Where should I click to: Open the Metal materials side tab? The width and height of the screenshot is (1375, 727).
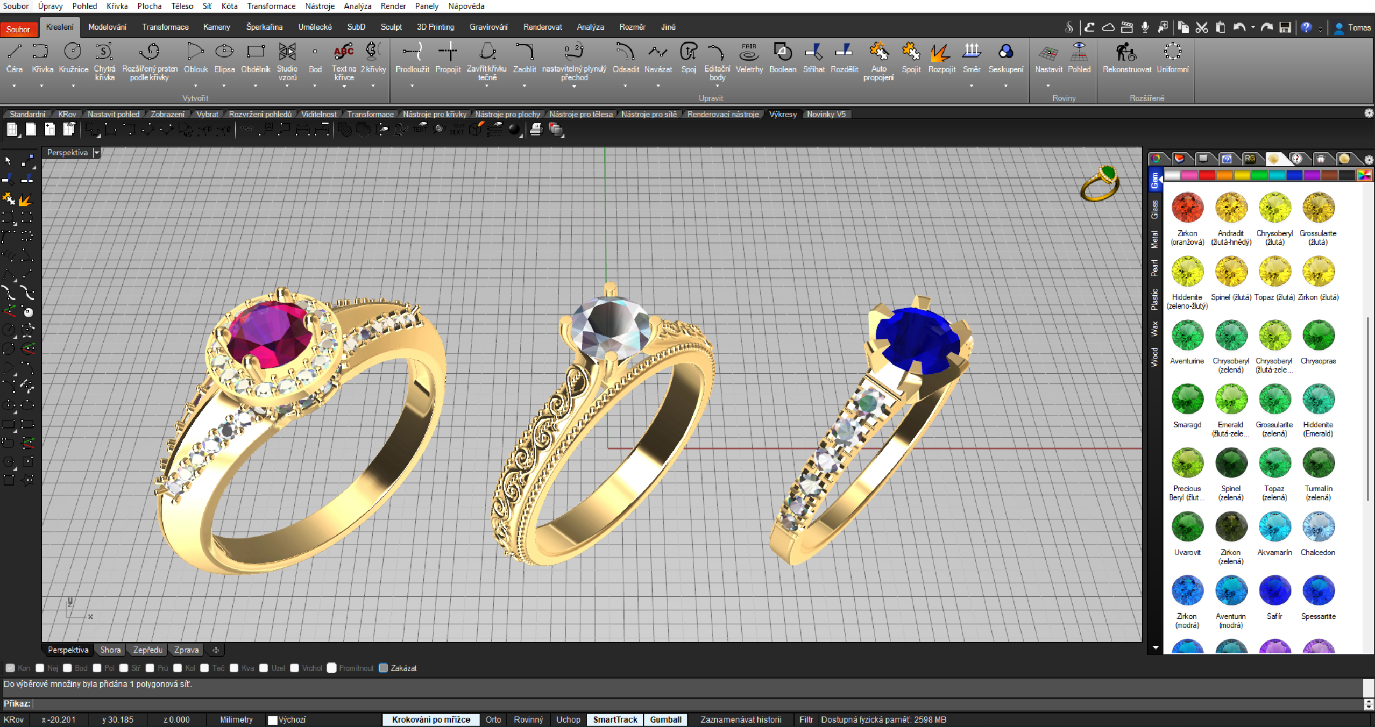(x=1154, y=239)
